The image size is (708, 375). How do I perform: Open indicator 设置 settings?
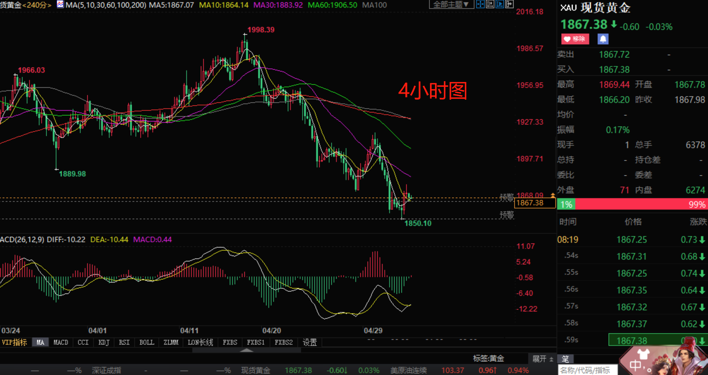tap(310, 342)
